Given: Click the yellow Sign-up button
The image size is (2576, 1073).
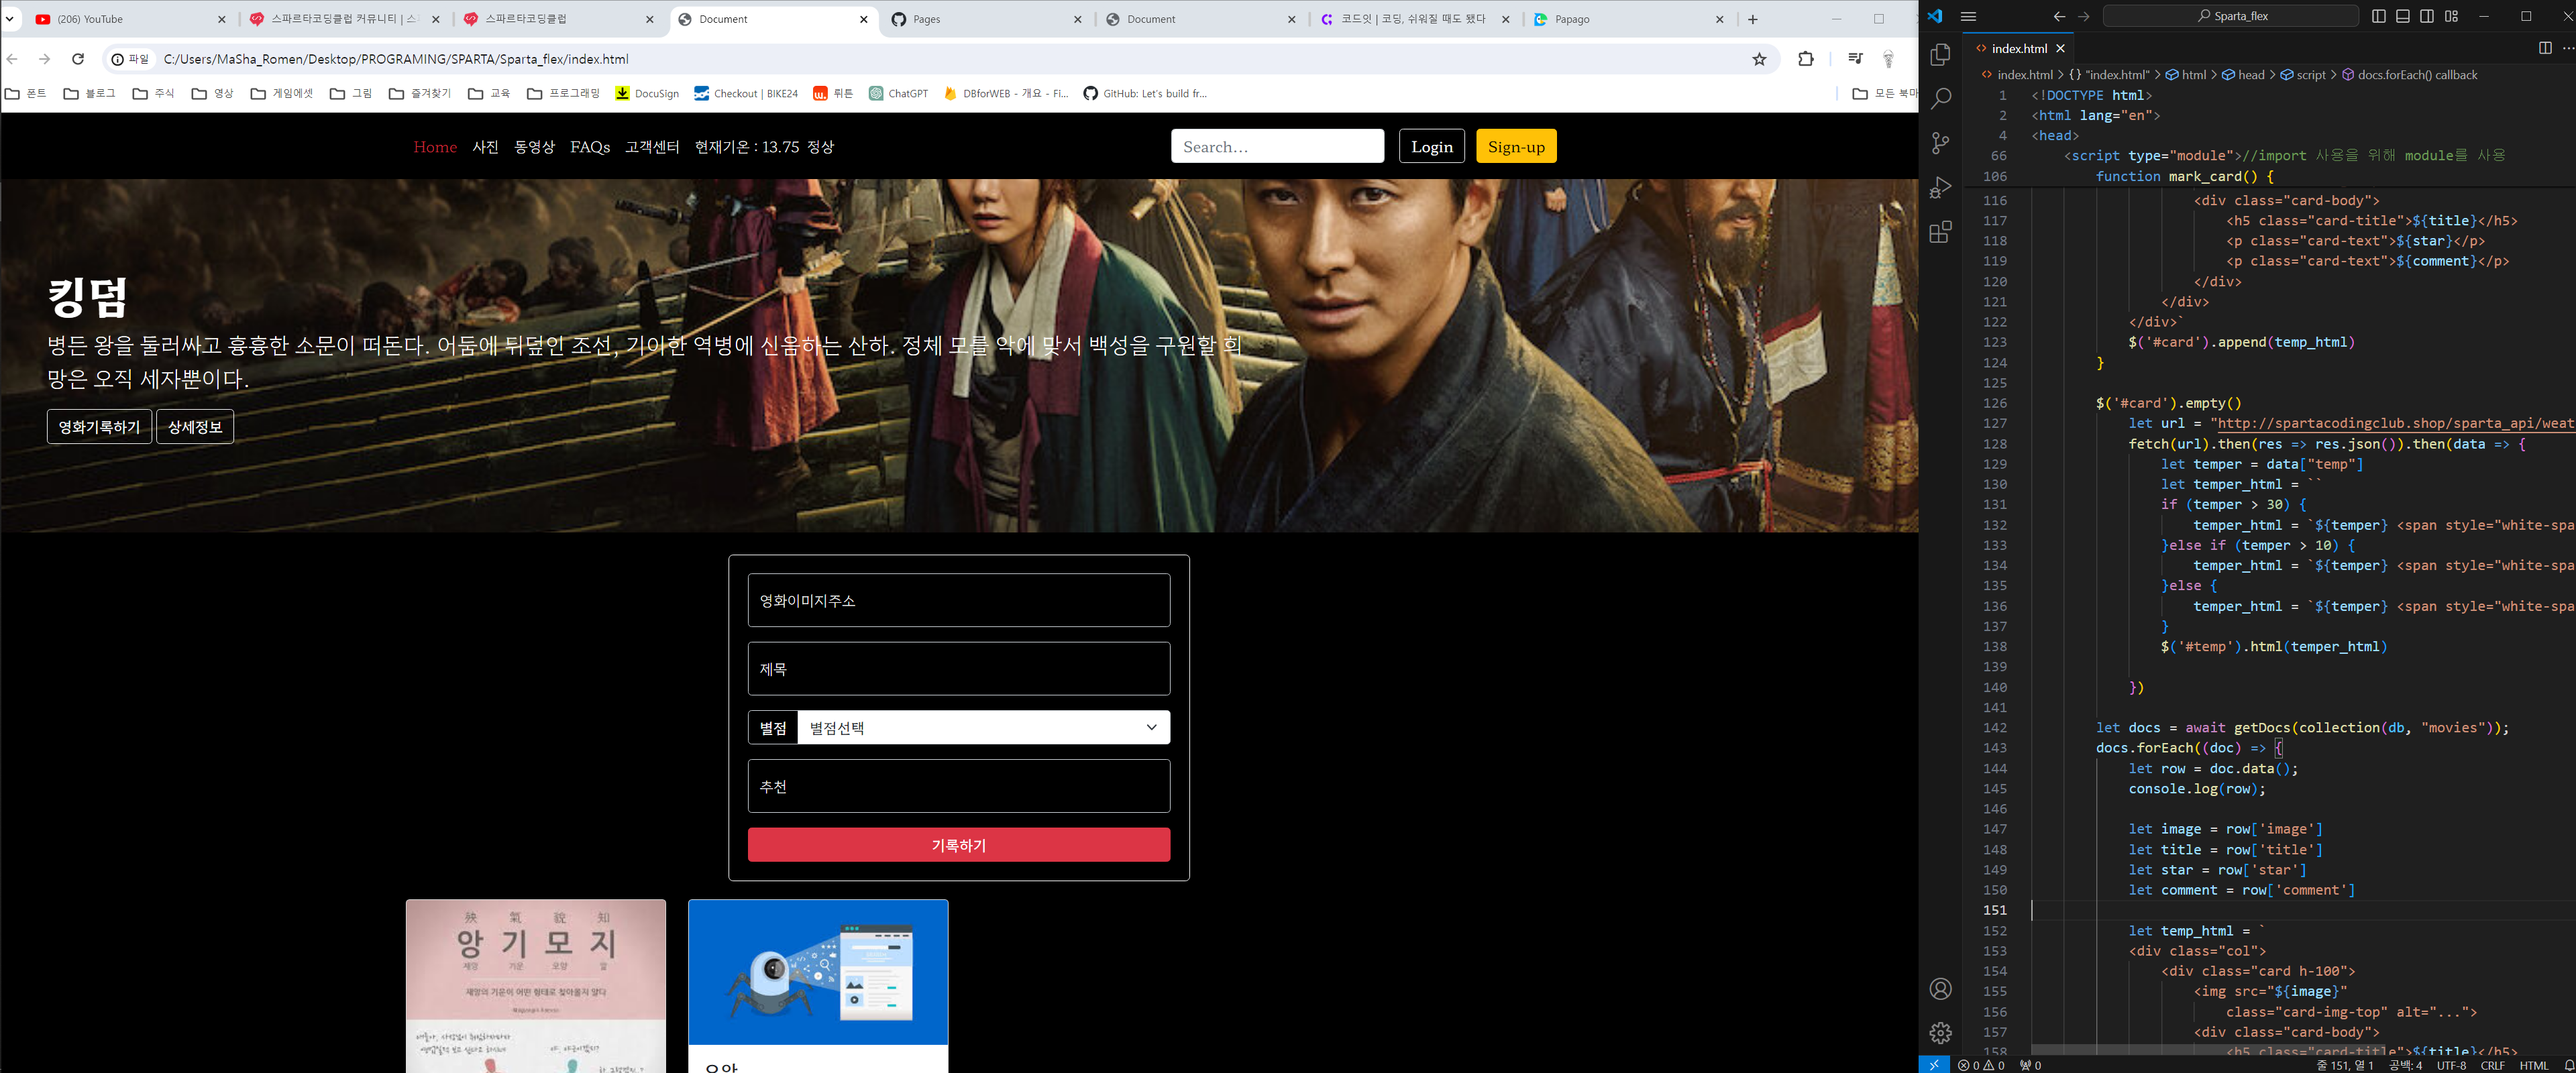Looking at the screenshot, I should (1516, 146).
